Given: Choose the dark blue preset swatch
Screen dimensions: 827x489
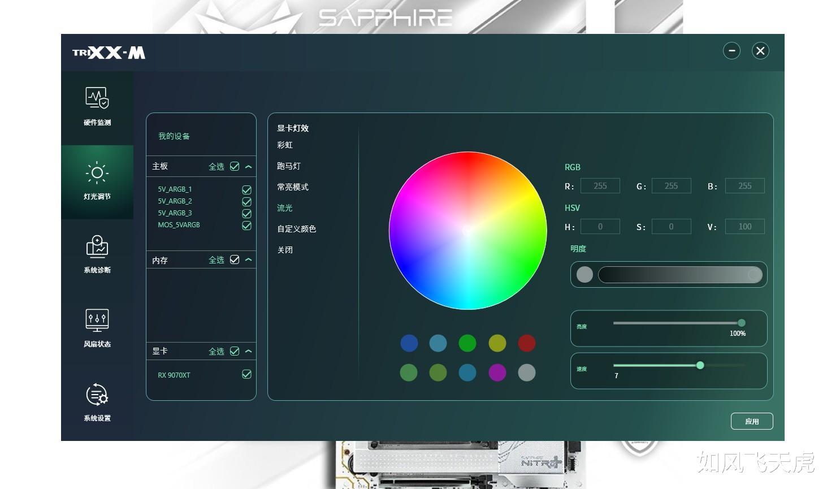Looking at the screenshot, I should point(409,343).
